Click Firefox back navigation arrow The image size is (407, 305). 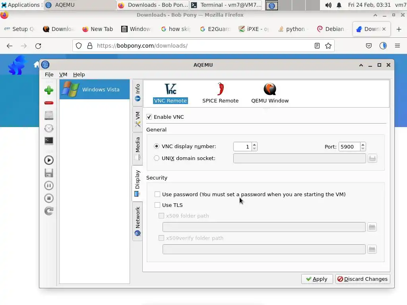(x=10, y=46)
